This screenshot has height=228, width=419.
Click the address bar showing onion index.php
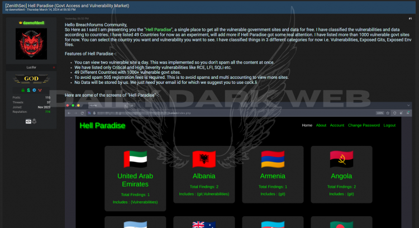(x=230, y=113)
